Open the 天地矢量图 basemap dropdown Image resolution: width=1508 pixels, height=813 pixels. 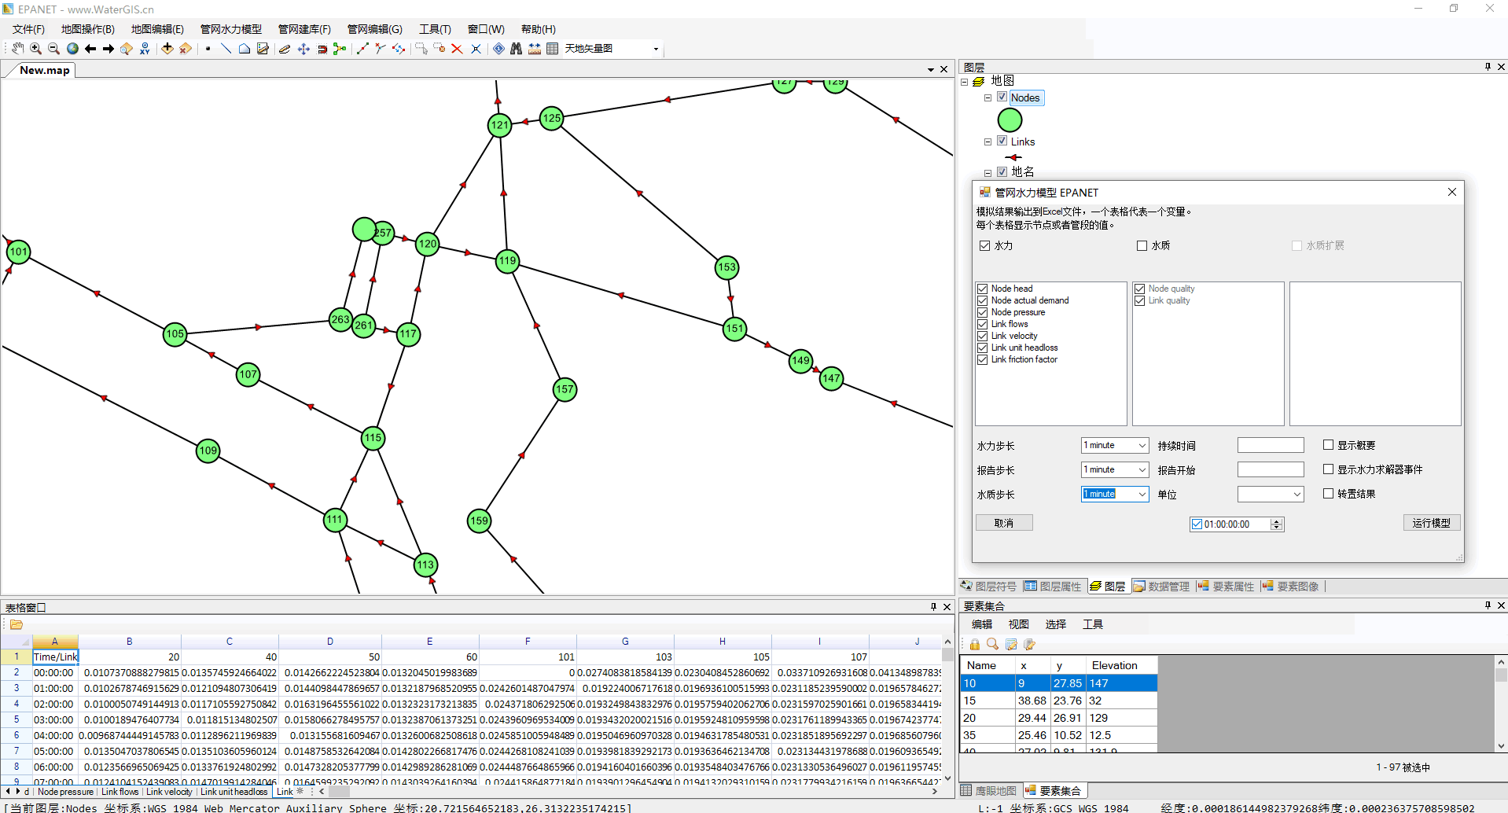(x=656, y=49)
